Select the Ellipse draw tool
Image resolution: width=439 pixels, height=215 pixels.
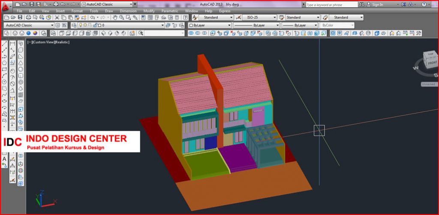pos(4,101)
